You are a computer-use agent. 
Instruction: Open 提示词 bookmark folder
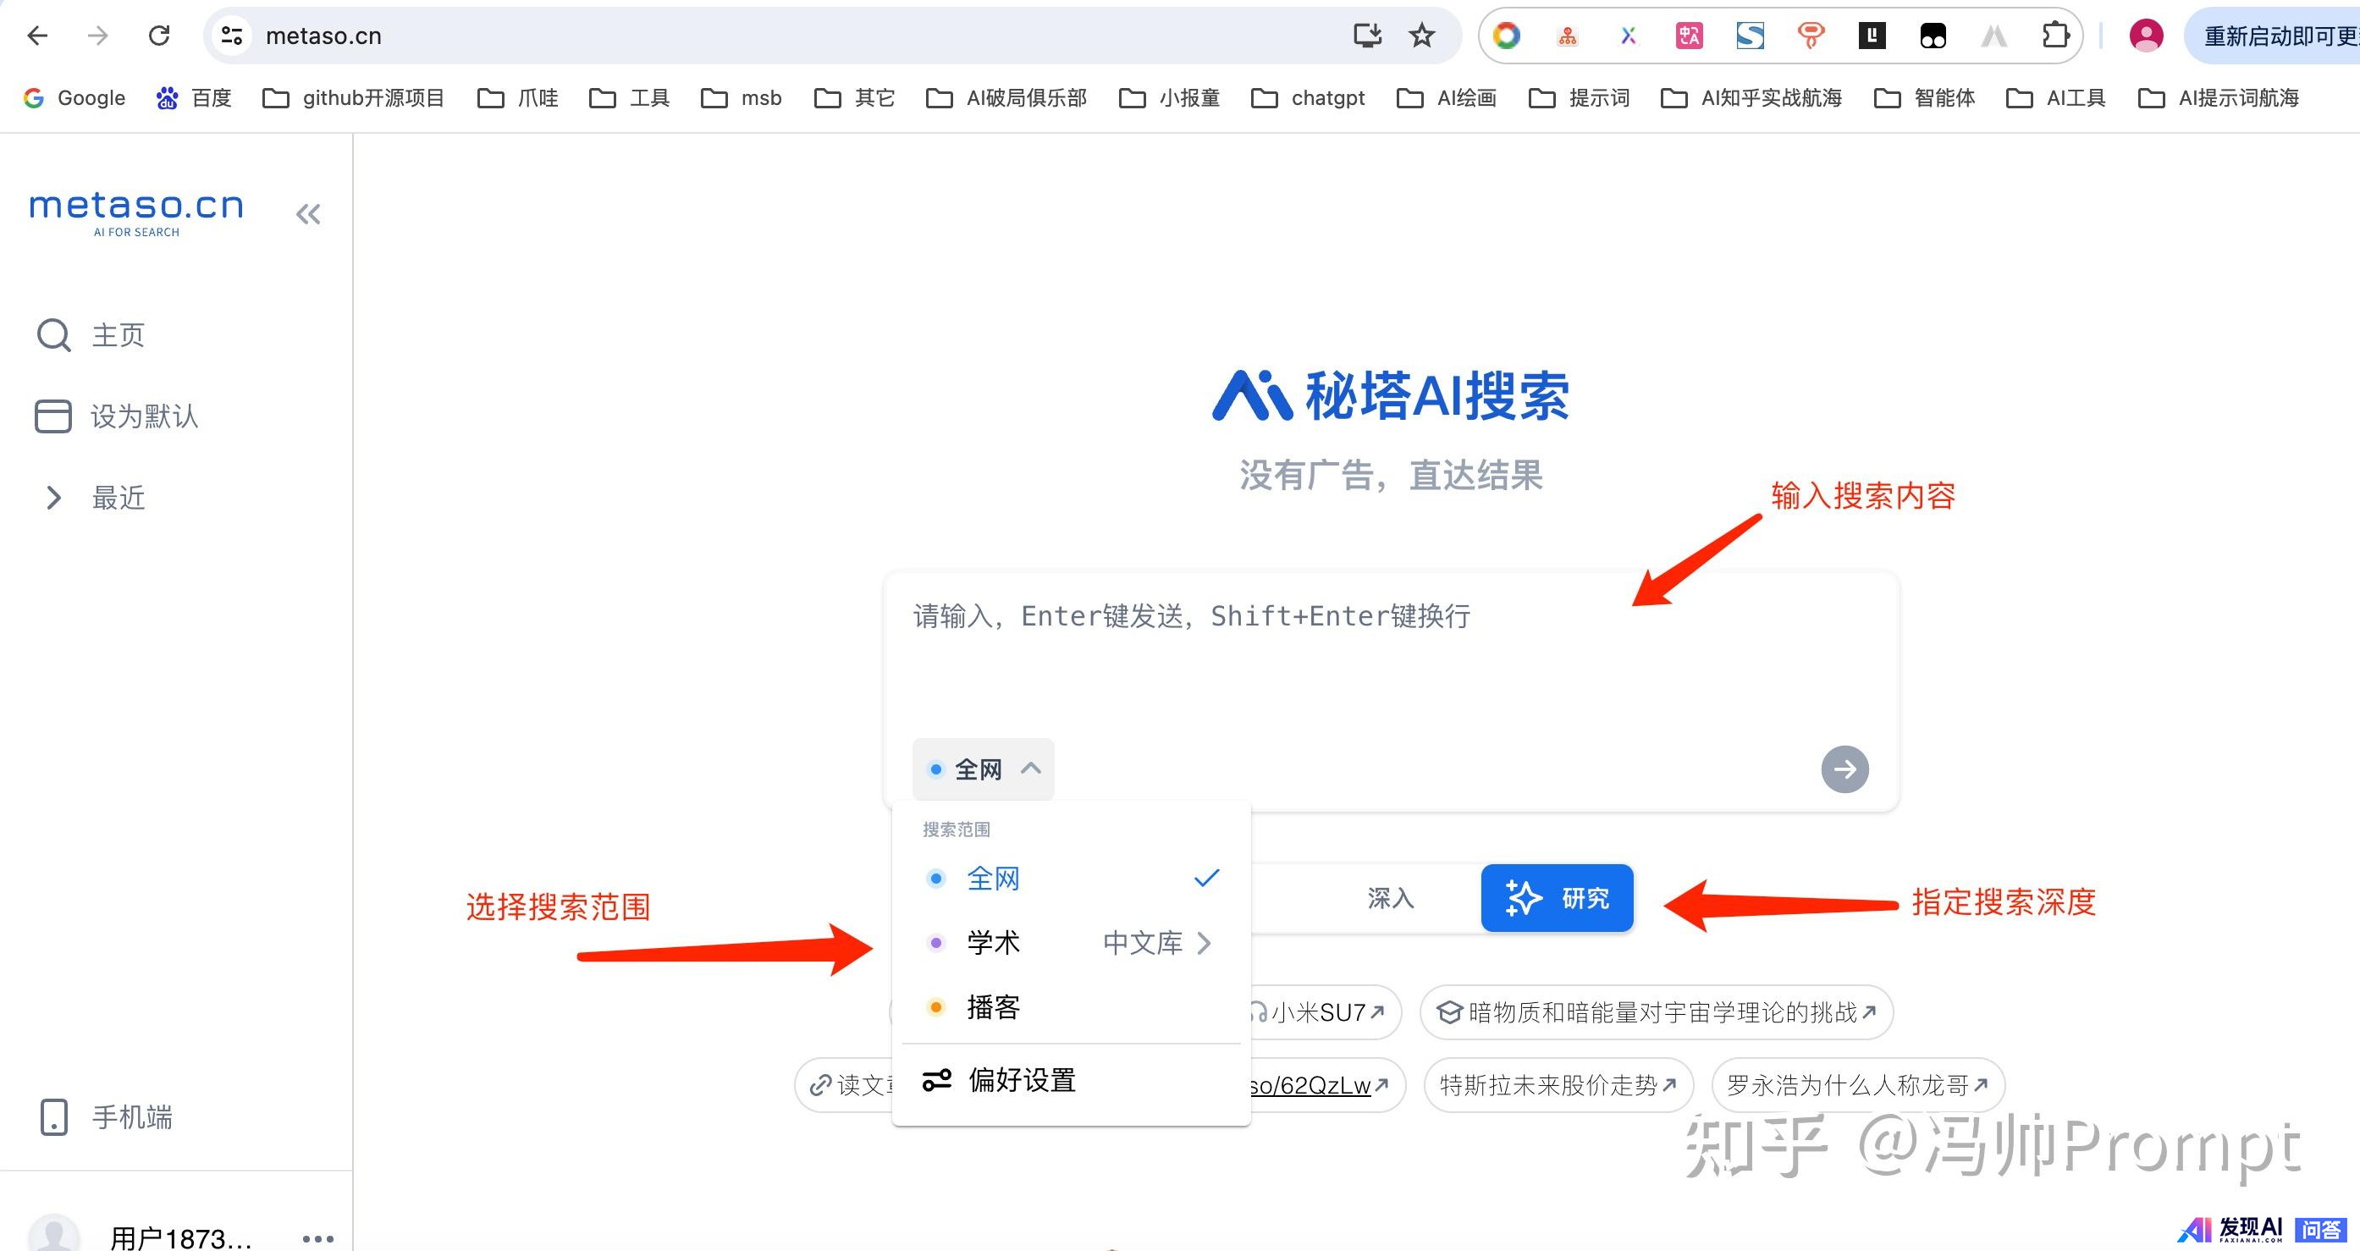click(1580, 98)
